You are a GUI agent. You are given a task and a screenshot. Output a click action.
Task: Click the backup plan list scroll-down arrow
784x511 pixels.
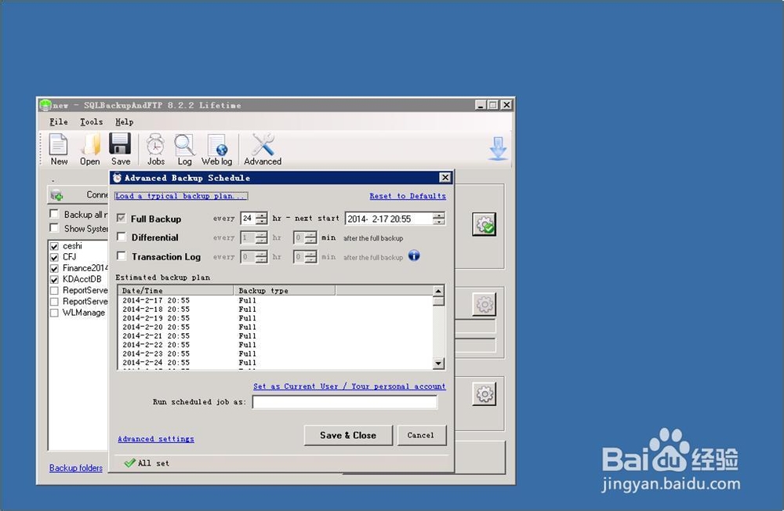click(x=438, y=364)
